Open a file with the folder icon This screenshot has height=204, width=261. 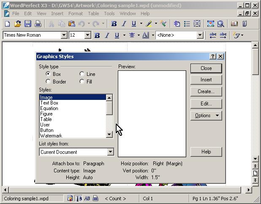(18, 24)
